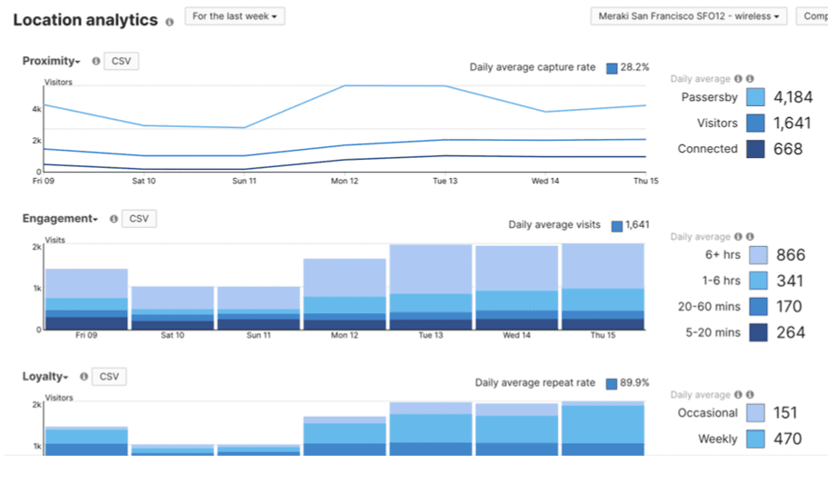Click Engagement bar for Fri 09
Viewport: 828px width, 504px height.
pyautogui.click(x=86, y=300)
